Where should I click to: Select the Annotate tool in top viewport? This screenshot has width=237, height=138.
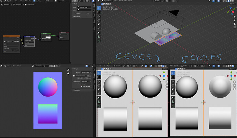point(99,33)
